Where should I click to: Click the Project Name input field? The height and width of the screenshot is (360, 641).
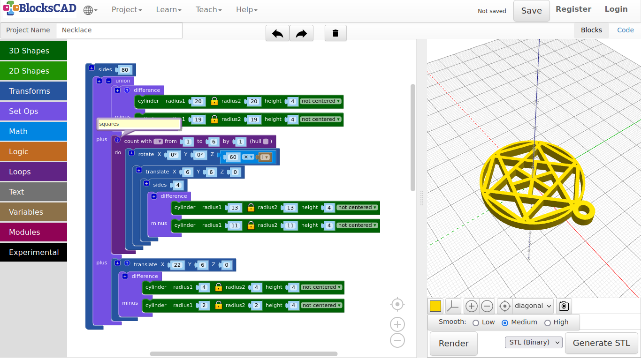[119, 30]
